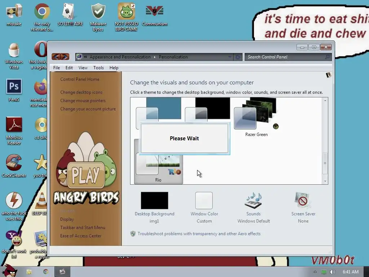
Task: Click the help icon in the window's upper right
Action: (328, 75)
